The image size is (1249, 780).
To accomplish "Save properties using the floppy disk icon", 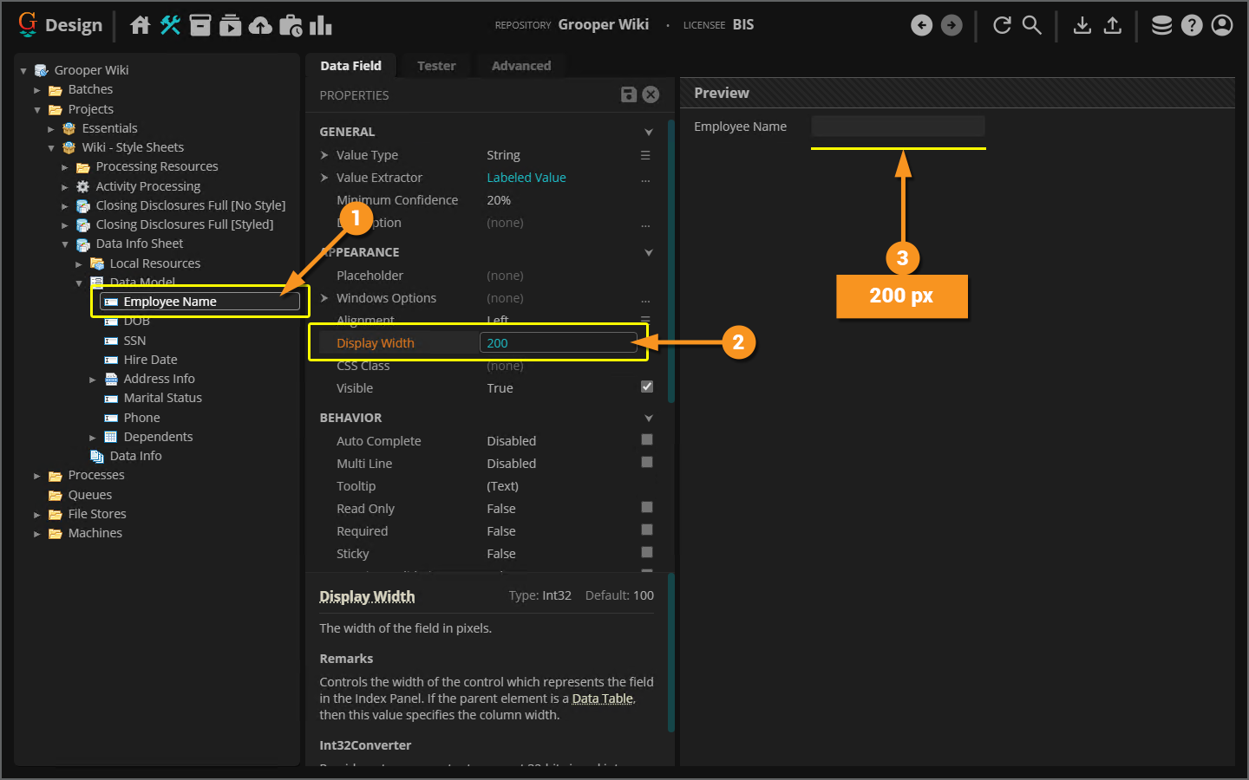I will [x=629, y=94].
